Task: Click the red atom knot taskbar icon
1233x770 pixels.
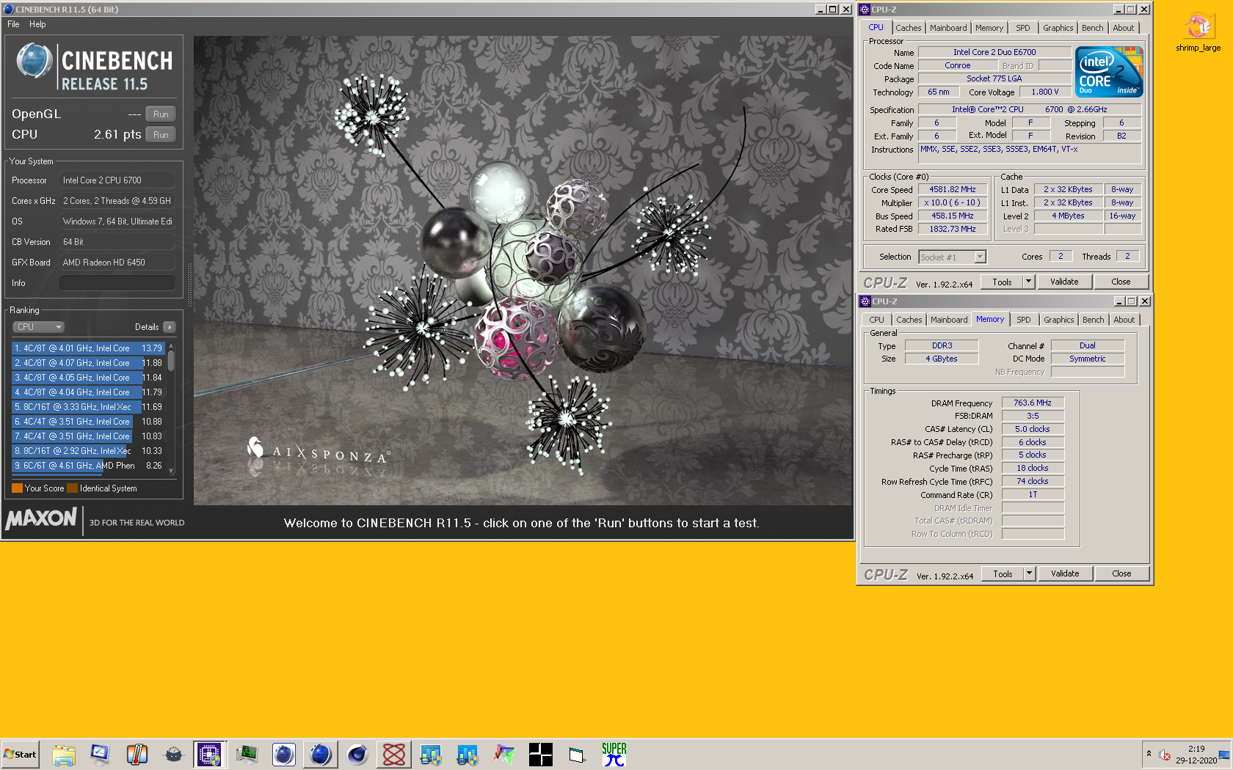Action: coord(393,755)
